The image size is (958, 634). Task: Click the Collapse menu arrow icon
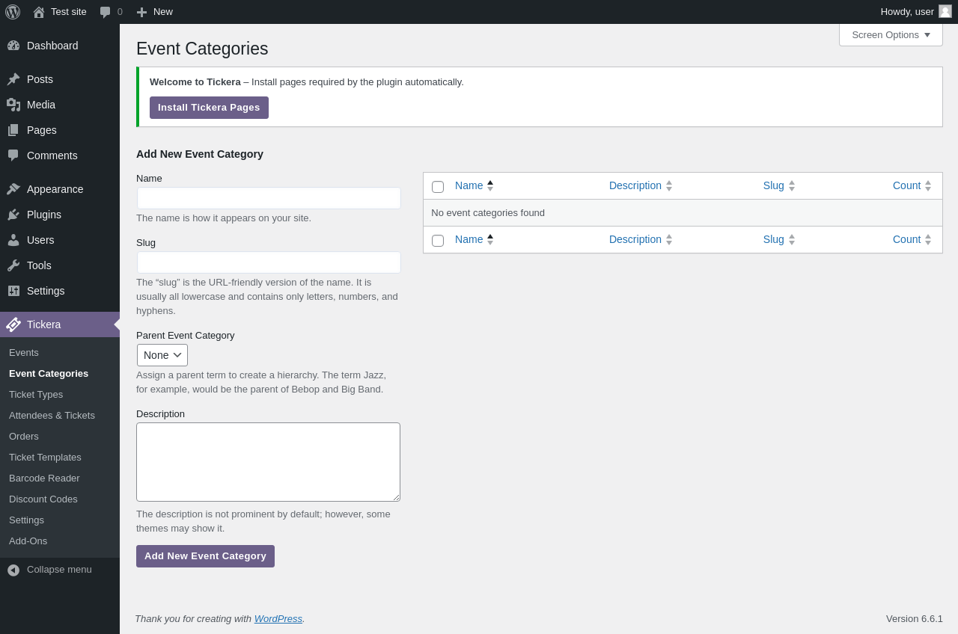(13, 570)
